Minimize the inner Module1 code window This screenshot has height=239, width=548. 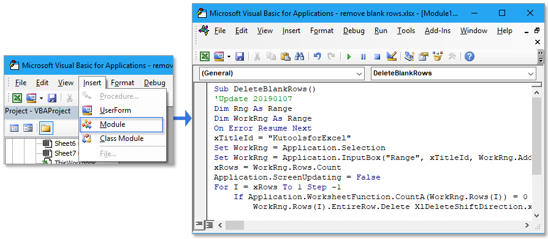pyautogui.click(x=527, y=32)
